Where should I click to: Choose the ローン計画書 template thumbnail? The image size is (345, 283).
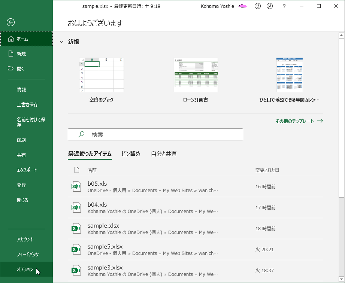tap(196, 75)
